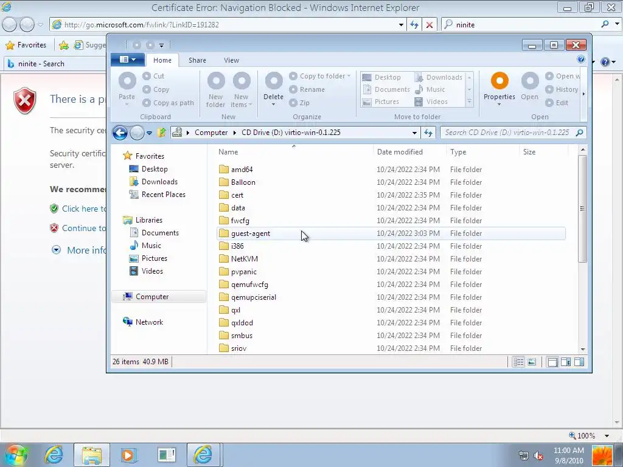Image resolution: width=623 pixels, height=467 pixels.
Task: Expand the Move to folder gallery
Action: tap(469, 102)
